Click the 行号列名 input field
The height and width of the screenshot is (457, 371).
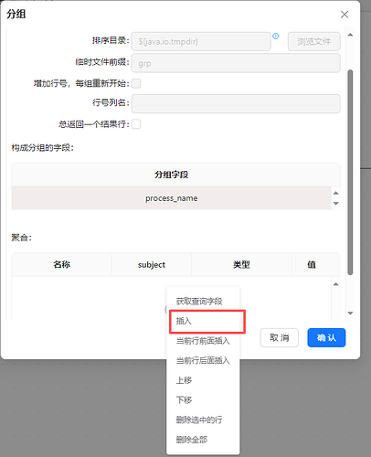[236, 103]
